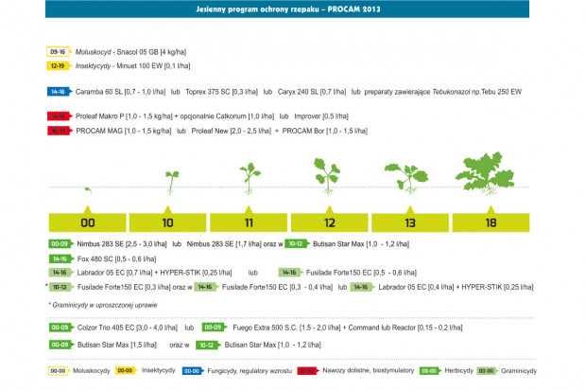Click the 14-16 tag before Fusilade Forte150 EC [0,3 - 0,4 l/ha]

pyautogui.click(x=206, y=287)
